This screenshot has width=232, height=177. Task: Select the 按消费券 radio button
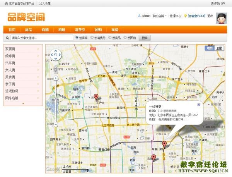pos(92,38)
